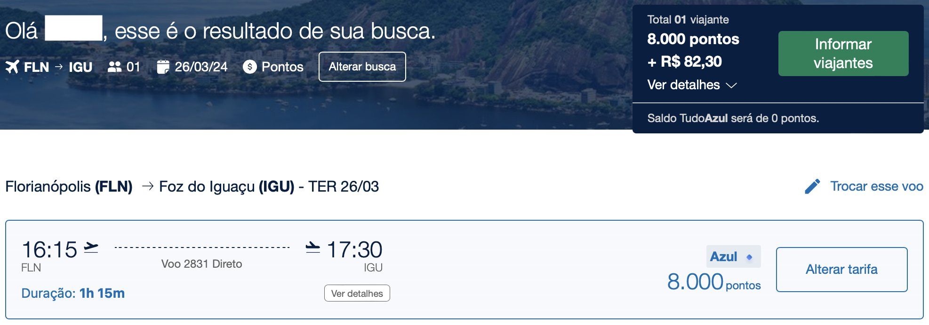
Task: Click the green Informar viajantes button
Action: click(x=843, y=54)
